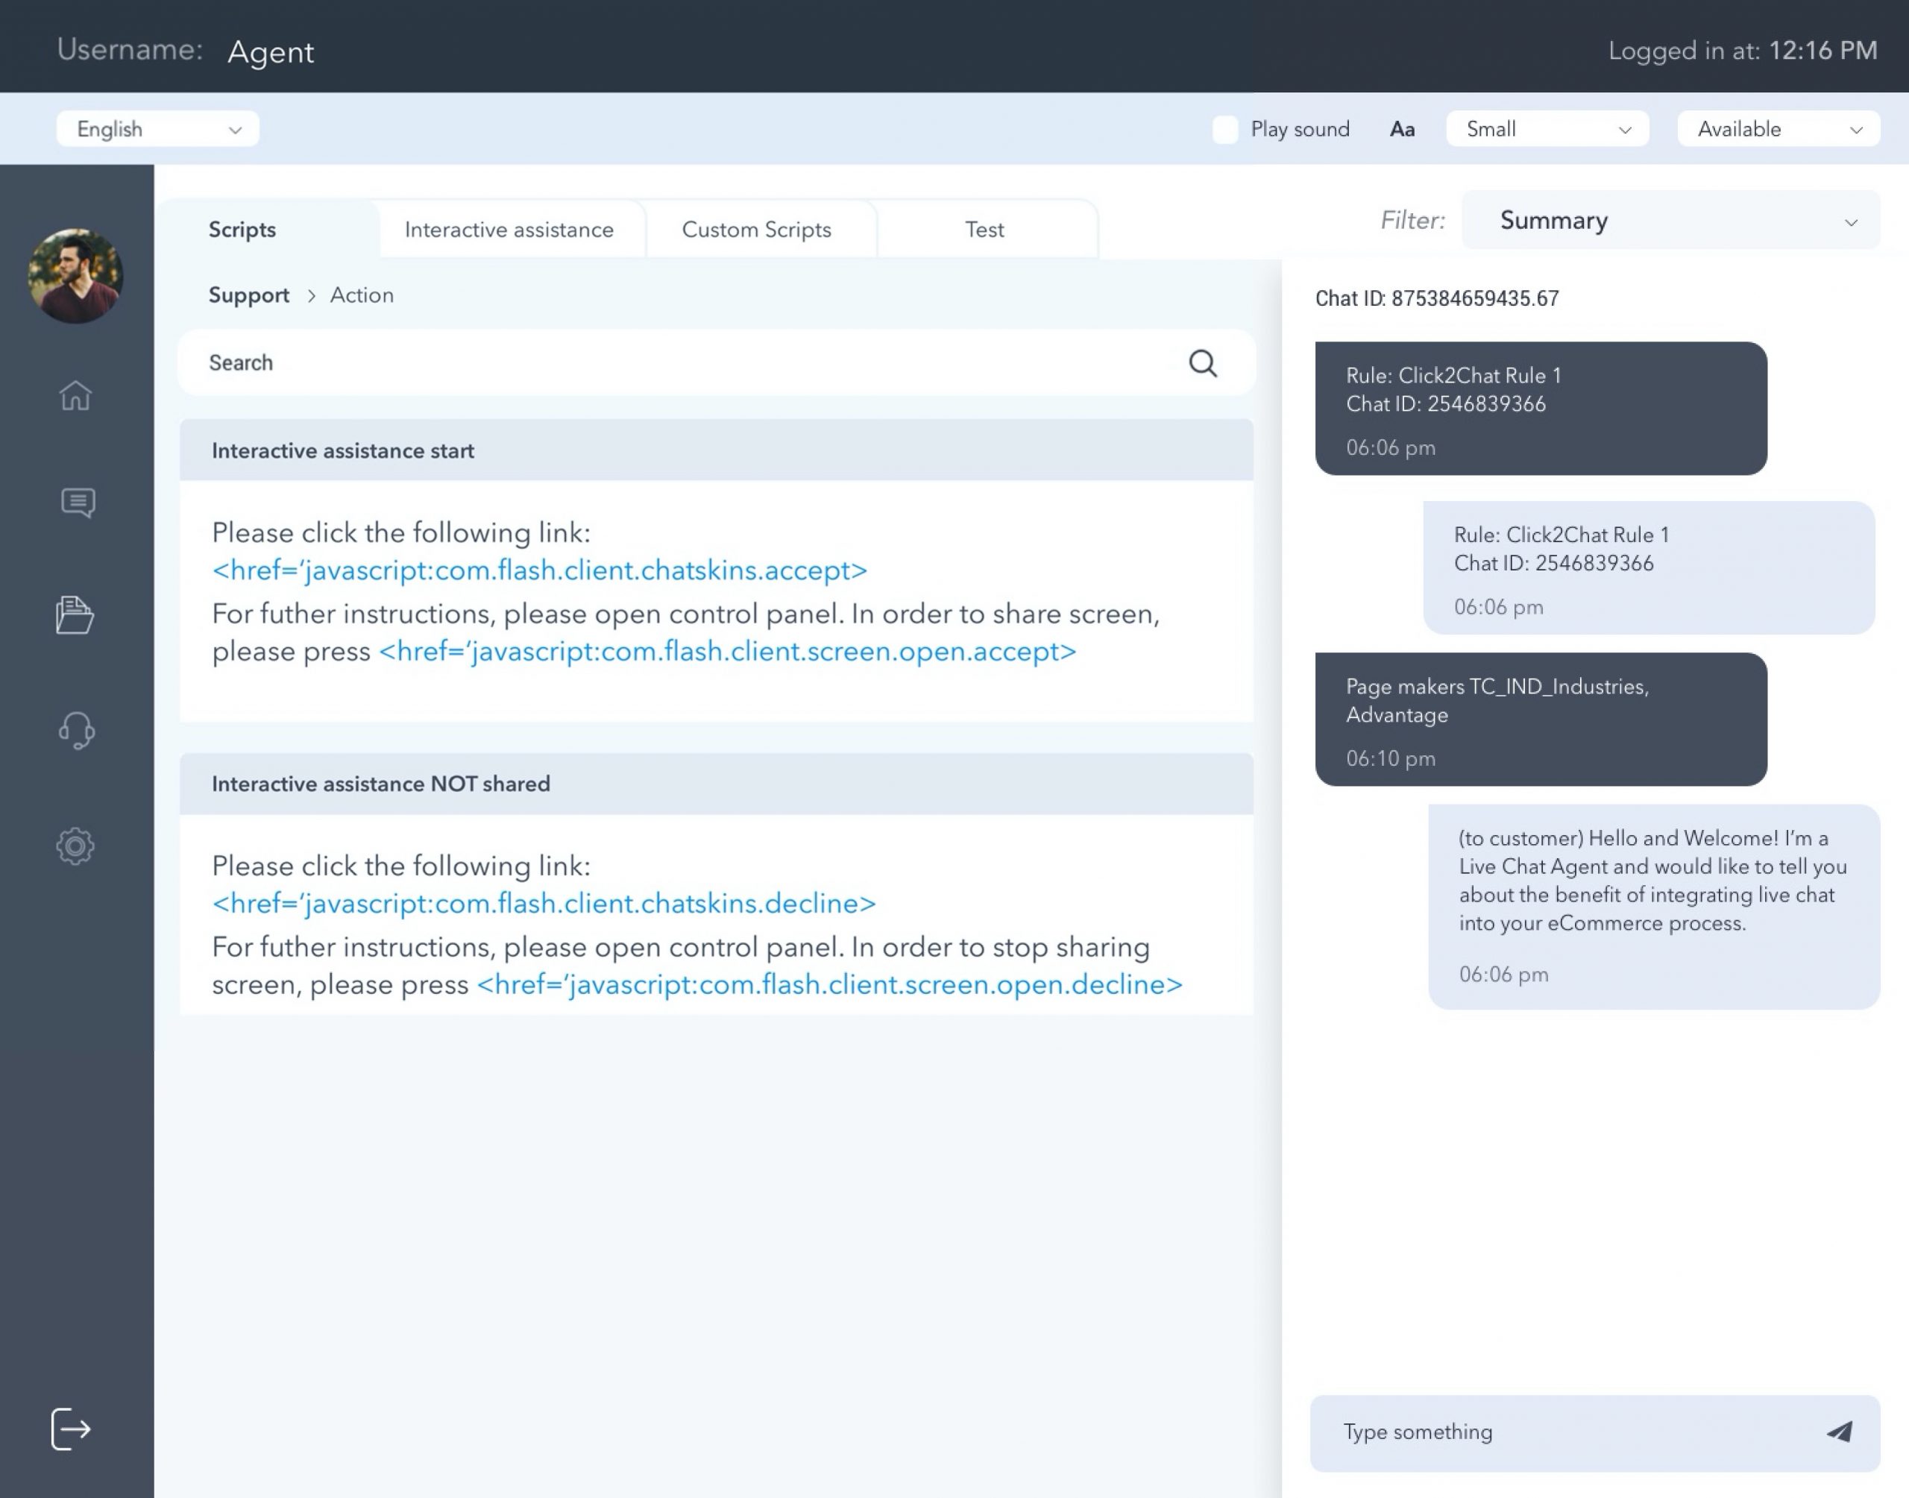Image resolution: width=1909 pixels, height=1498 pixels.
Task: Click the Type something message field
Action: point(1594,1432)
